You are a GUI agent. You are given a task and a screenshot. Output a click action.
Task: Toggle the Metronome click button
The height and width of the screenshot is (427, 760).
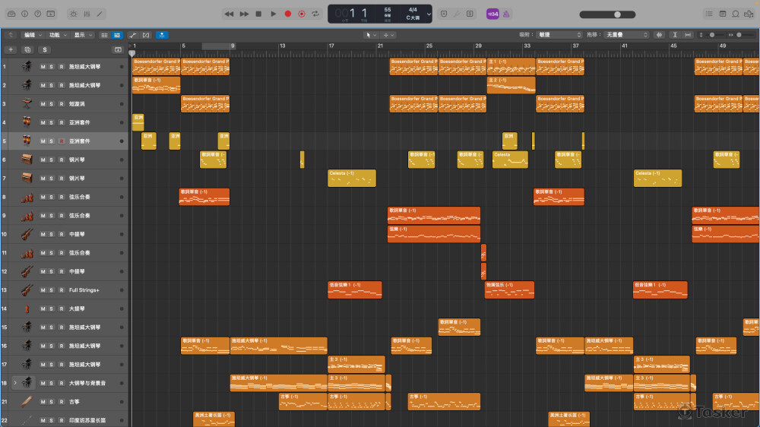506,14
